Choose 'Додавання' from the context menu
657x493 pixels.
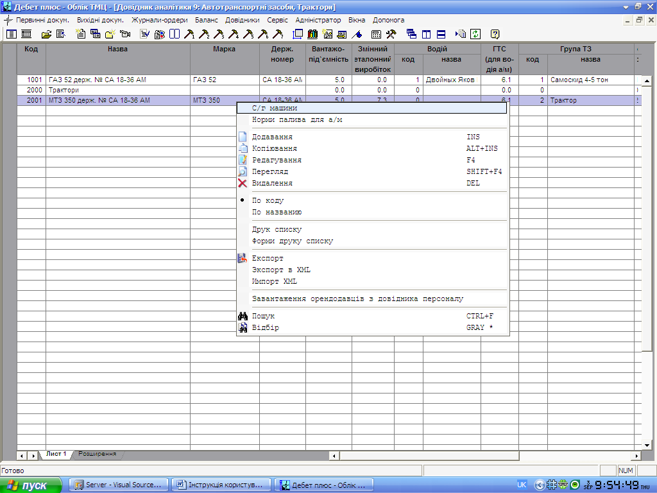371,137
